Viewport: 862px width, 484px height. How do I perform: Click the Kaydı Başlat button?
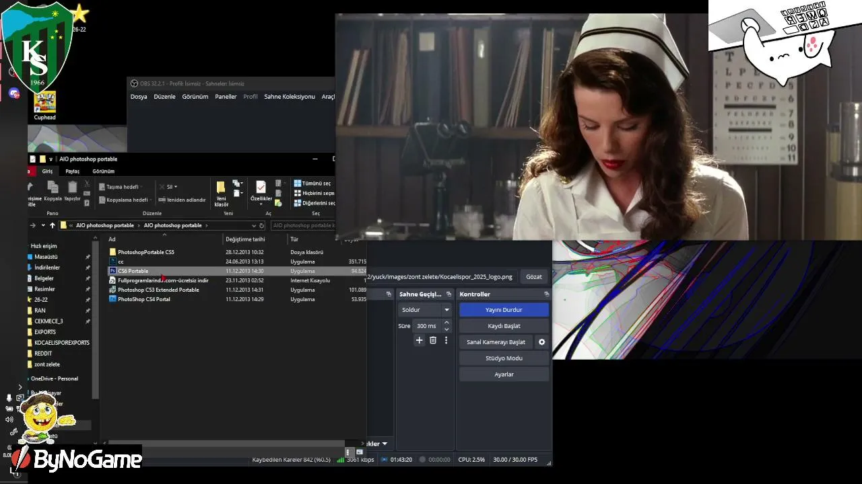[x=504, y=326]
